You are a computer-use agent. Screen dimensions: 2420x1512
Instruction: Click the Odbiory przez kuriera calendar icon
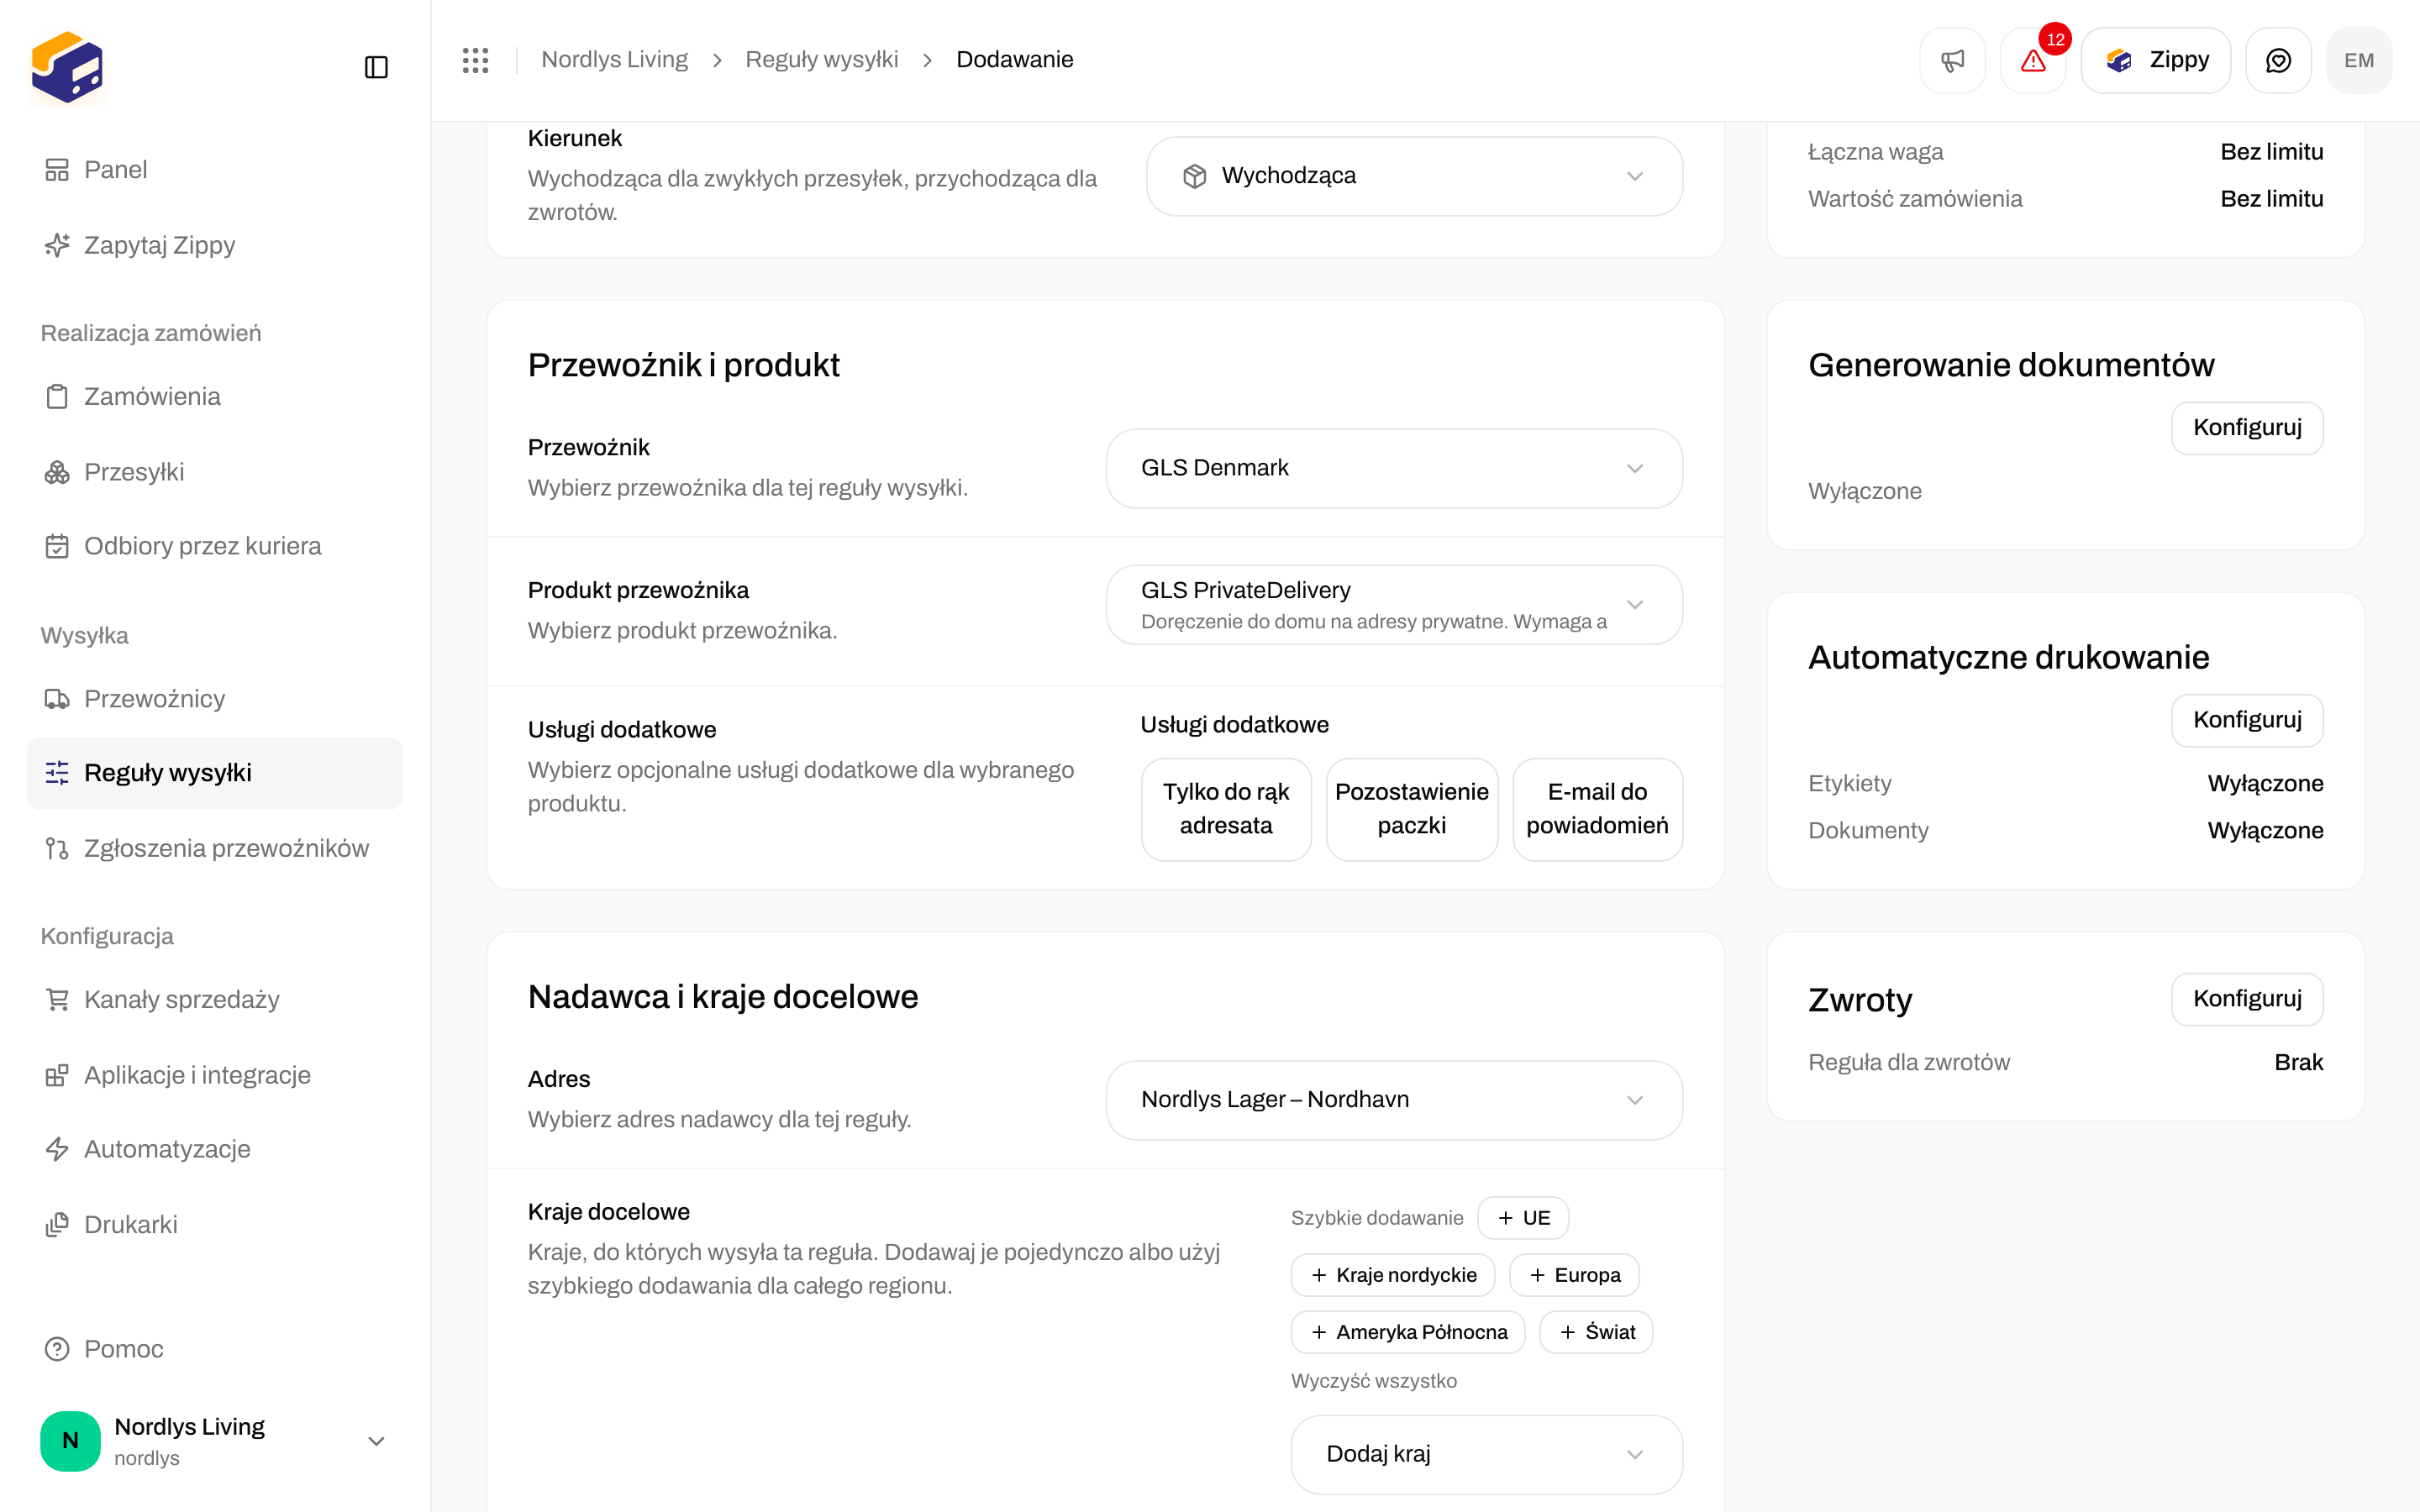(x=57, y=546)
